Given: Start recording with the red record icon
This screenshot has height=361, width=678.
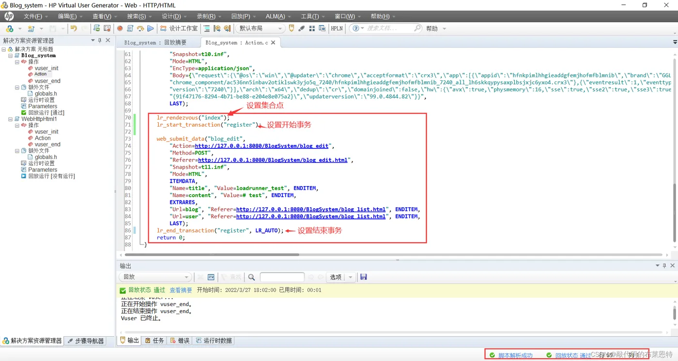Looking at the screenshot, I should [x=120, y=29].
